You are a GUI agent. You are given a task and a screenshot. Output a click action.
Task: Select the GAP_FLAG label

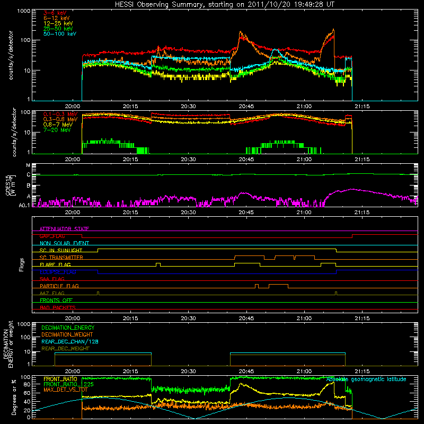52,236
